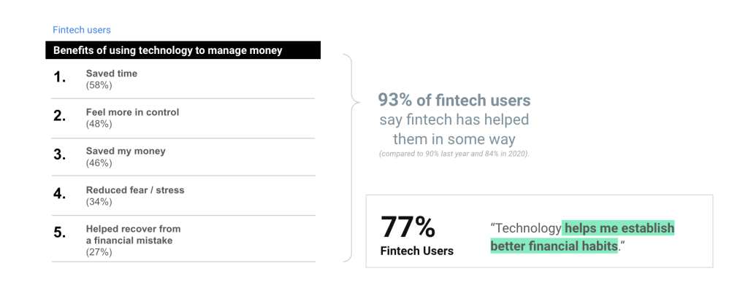Click the number '5.' rank label
This screenshot has width=748, height=306.
[x=60, y=232]
